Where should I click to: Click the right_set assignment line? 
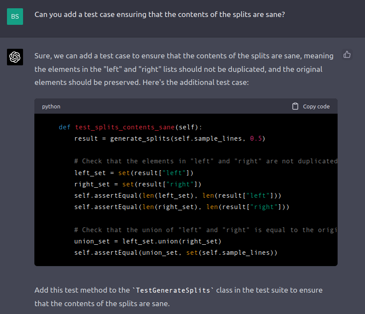pyautogui.click(x=137, y=184)
